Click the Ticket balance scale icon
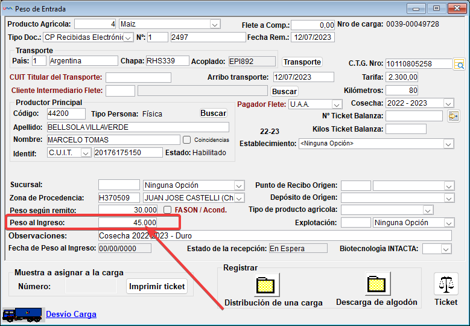Screen dimensions: 470x326 [x=446, y=284]
